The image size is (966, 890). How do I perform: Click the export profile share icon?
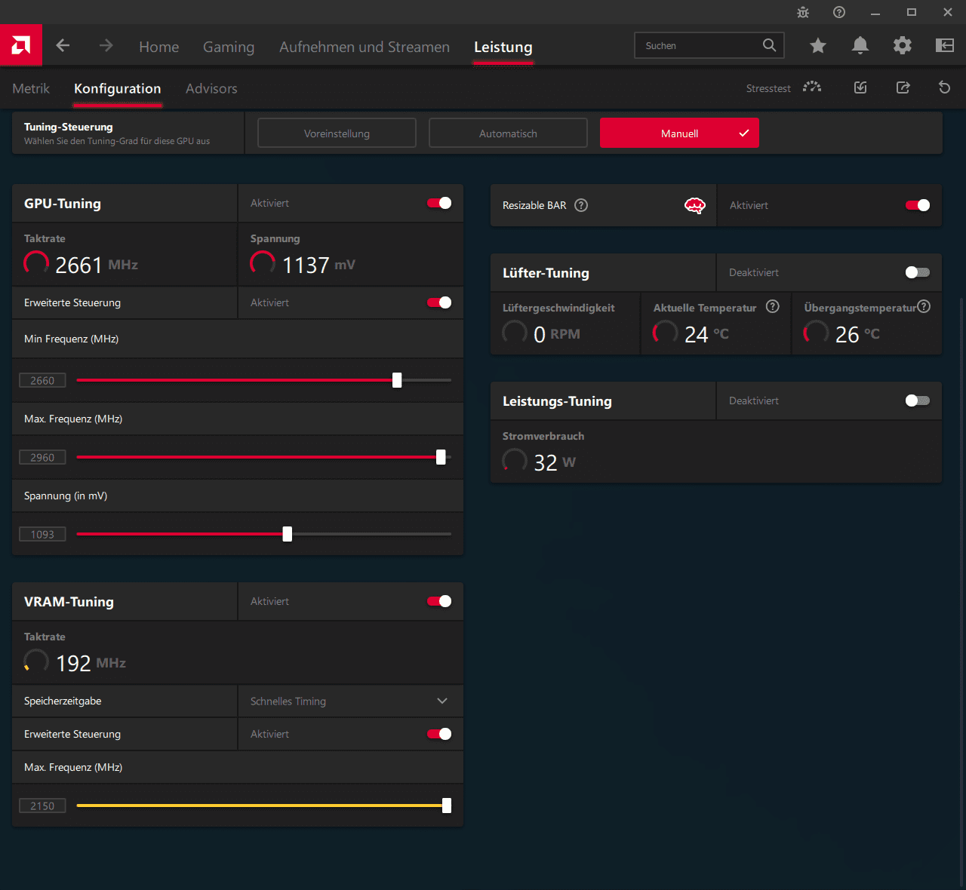pyautogui.click(x=903, y=87)
